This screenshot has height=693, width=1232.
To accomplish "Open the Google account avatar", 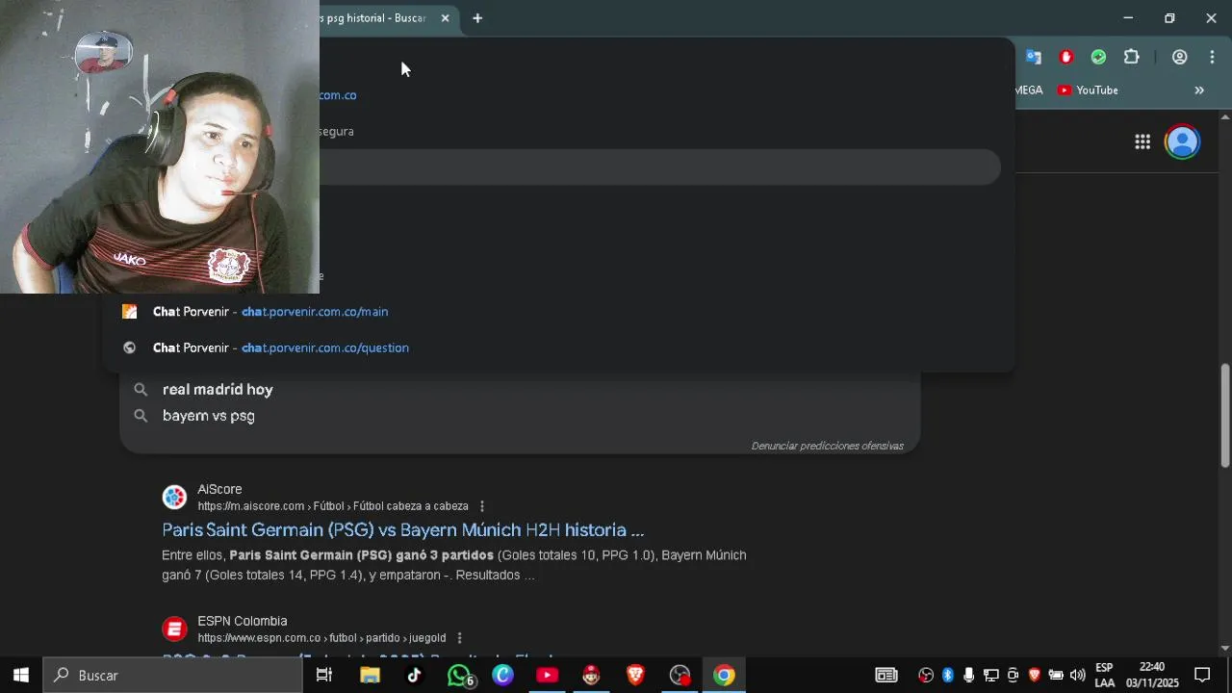I will click(x=1182, y=142).
